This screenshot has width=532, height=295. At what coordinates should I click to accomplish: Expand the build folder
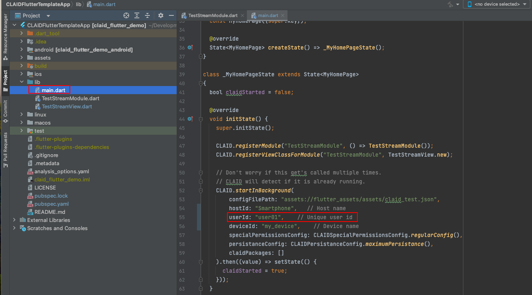point(22,66)
